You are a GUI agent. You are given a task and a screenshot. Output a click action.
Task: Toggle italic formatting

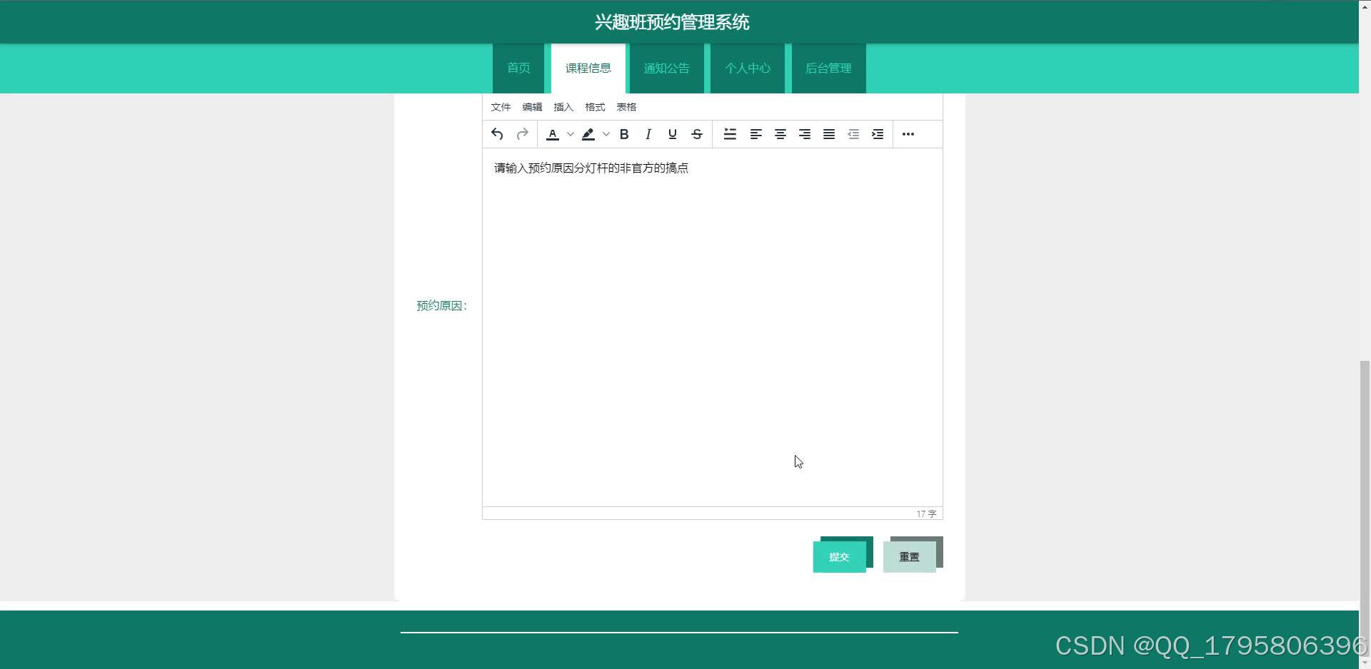tap(648, 134)
